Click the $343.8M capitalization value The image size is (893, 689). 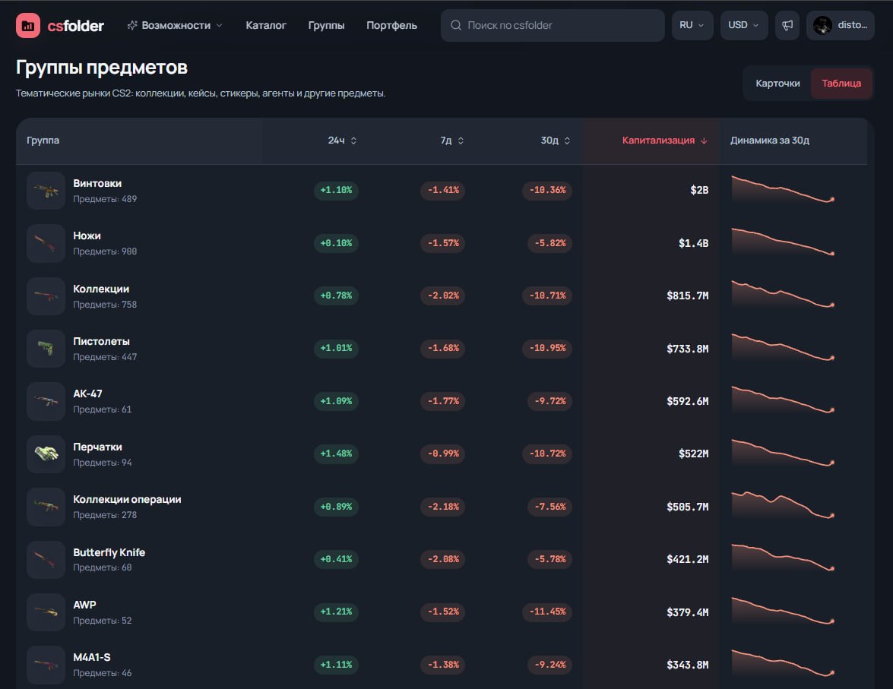[x=687, y=665]
